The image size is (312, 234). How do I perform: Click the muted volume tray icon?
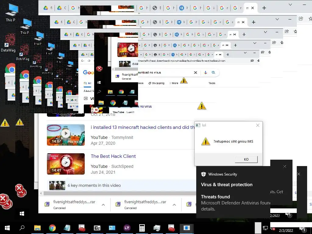click(x=273, y=229)
